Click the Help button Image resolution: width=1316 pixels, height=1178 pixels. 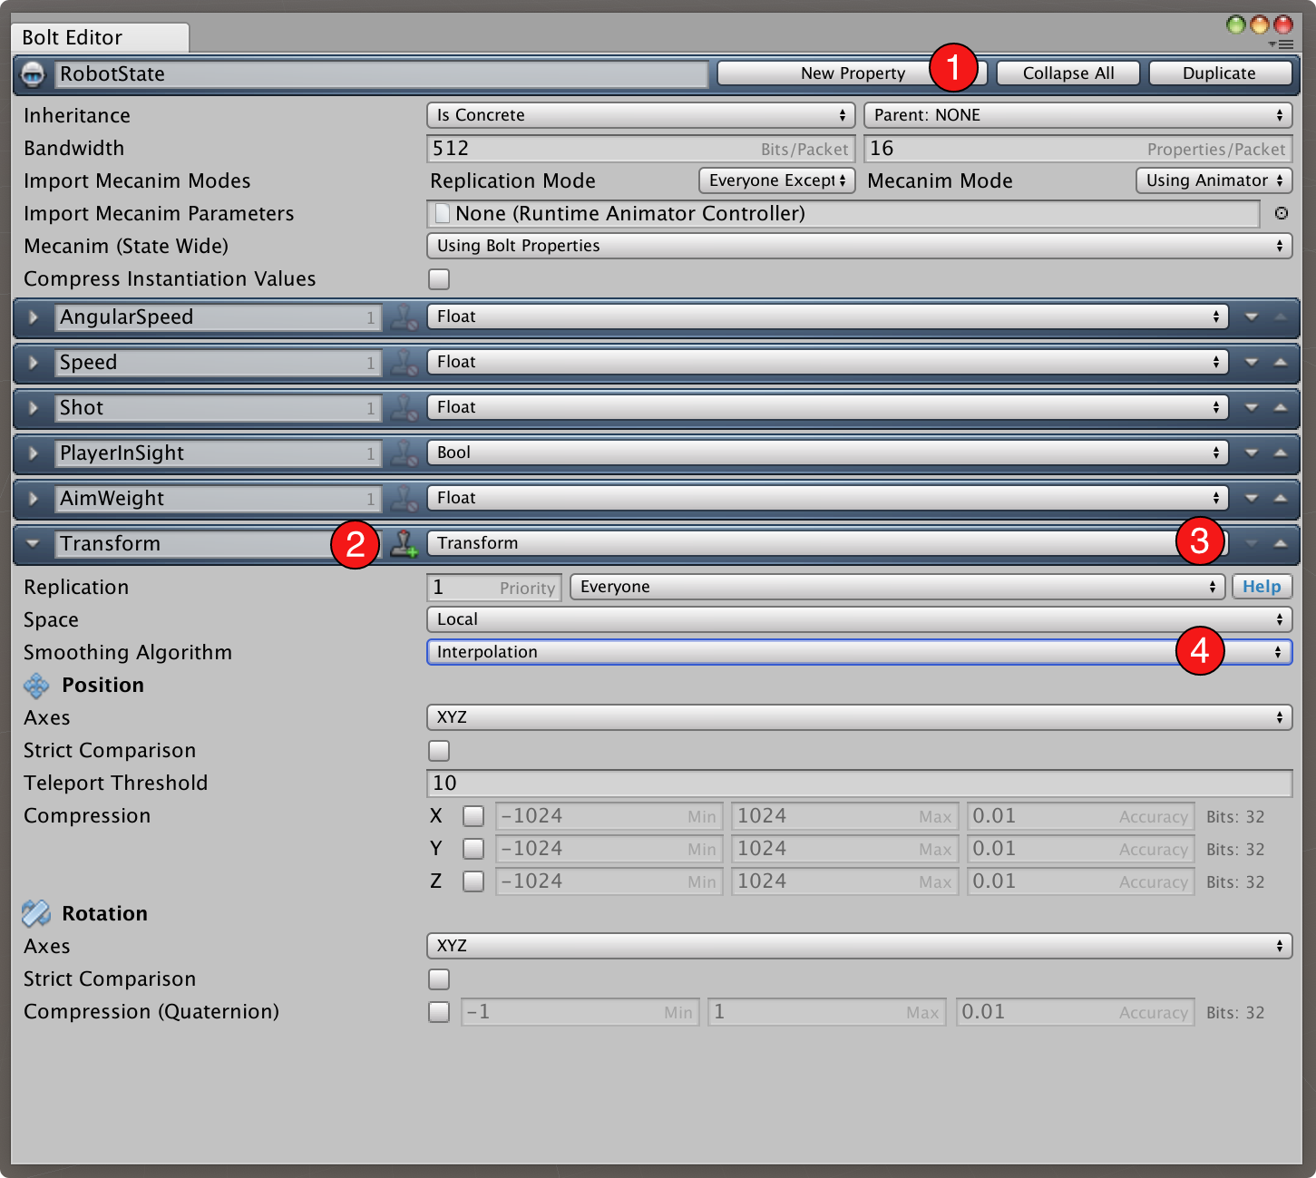tap(1262, 587)
